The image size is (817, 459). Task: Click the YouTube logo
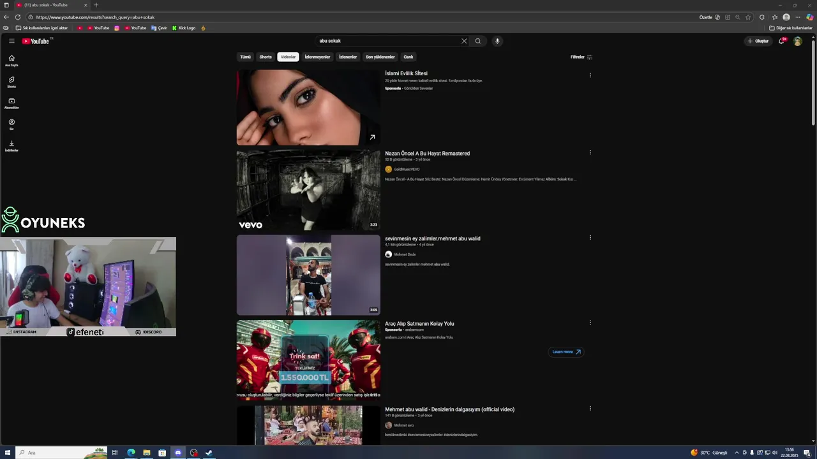coord(36,41)
